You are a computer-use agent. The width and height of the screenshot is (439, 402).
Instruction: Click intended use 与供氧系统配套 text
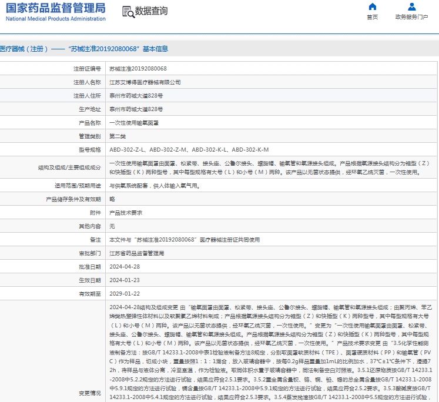pyautogui.click(x=155, y=186)
